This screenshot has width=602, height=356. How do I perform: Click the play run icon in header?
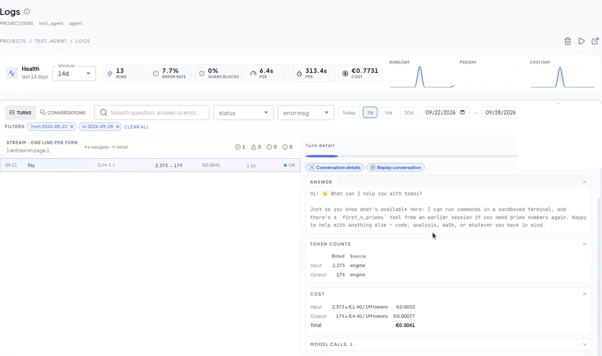(582, 41)
